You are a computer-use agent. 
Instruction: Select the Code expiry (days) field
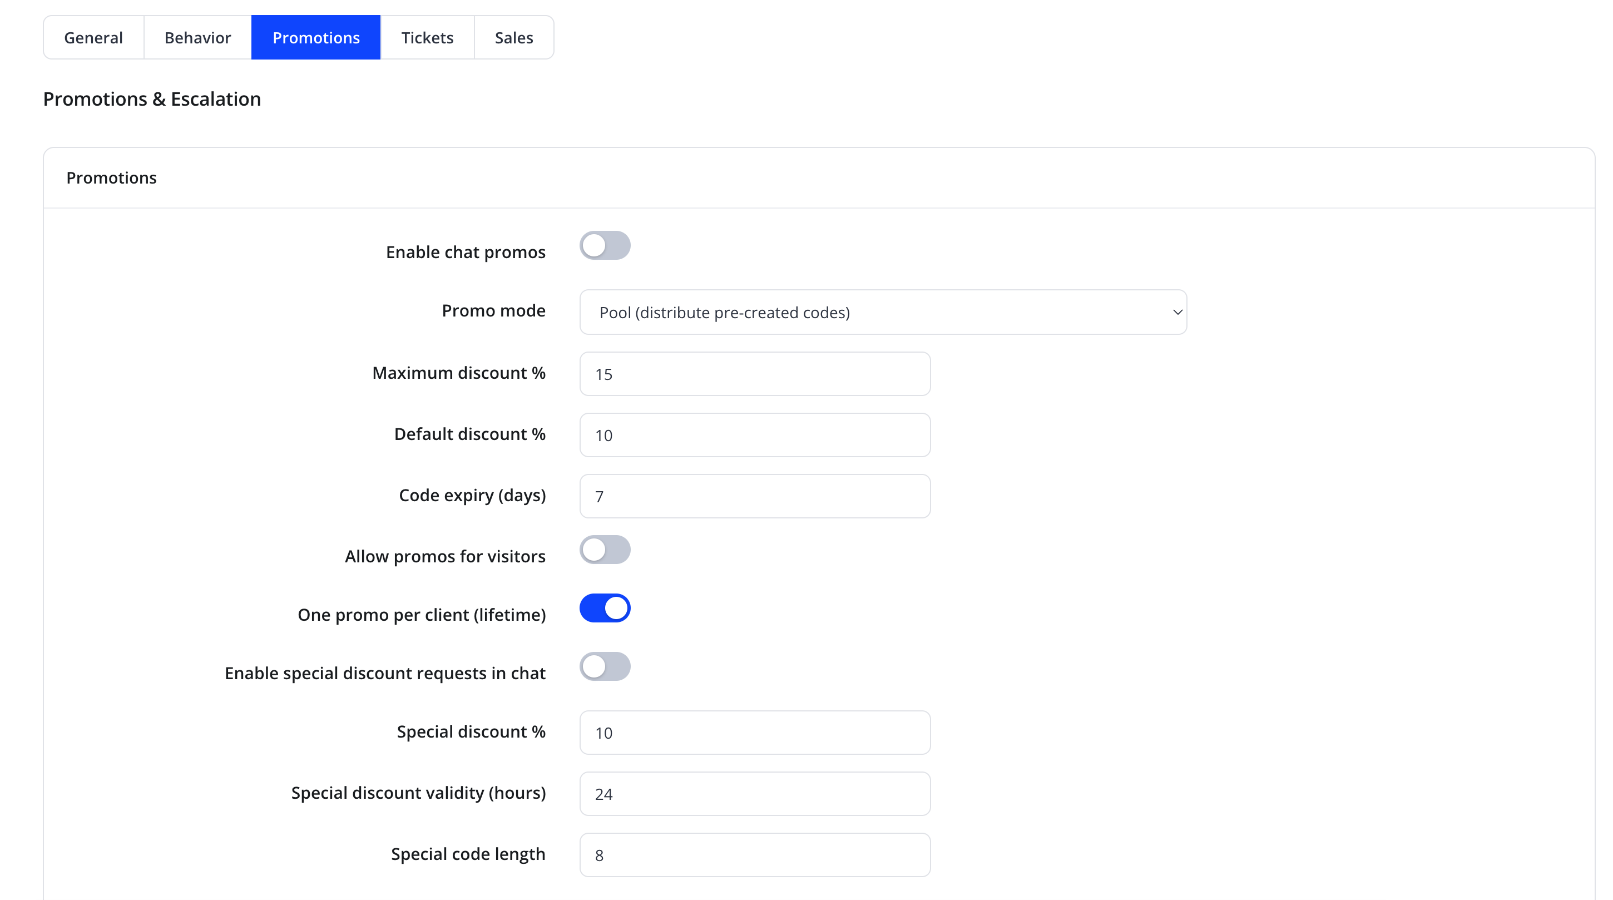[x=755, y=496]
